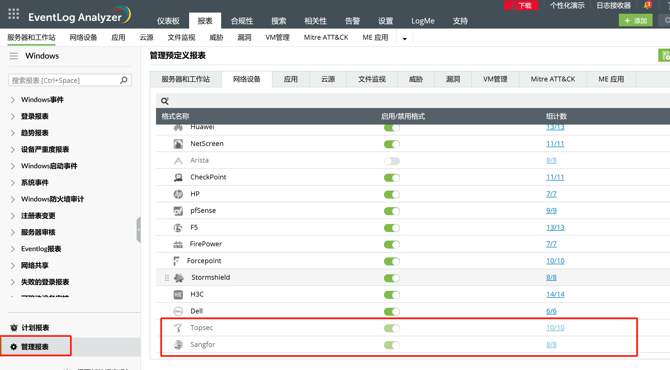Viewport: 670px width, 370px height.
Task: Click the notification bell icon
Action: 647,5
